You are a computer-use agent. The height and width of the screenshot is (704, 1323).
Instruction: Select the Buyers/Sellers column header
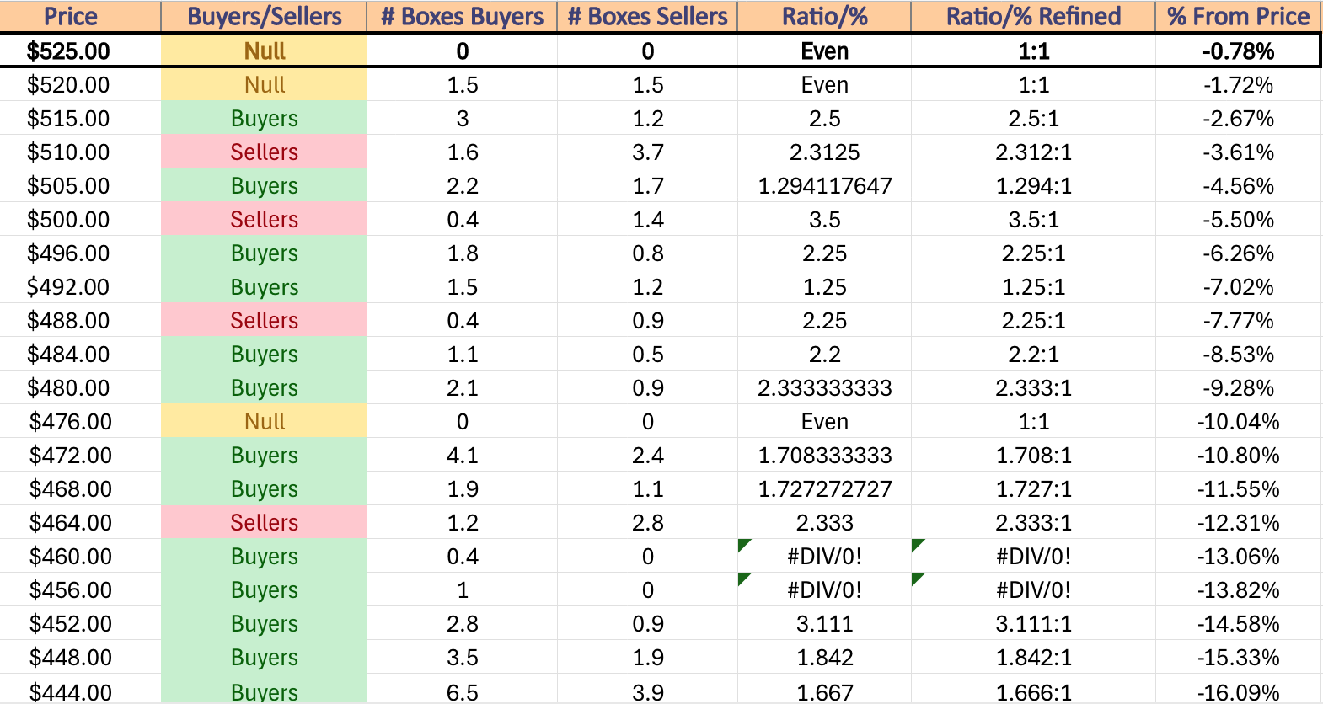264,16
